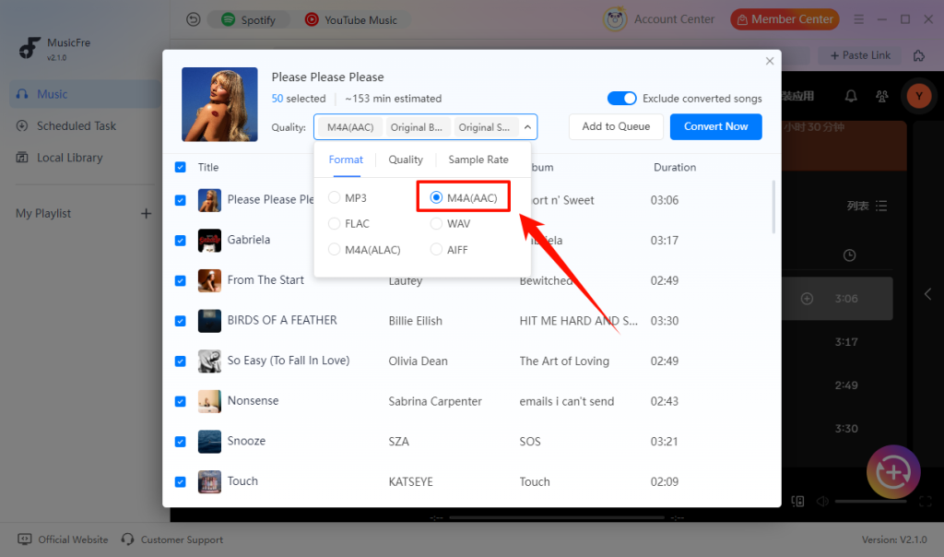Uncheck BIRDS OF A FEATHER checkbox

180,321
